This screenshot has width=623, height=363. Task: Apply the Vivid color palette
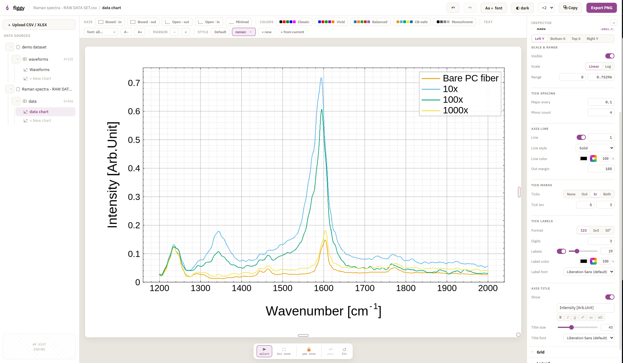331,22
